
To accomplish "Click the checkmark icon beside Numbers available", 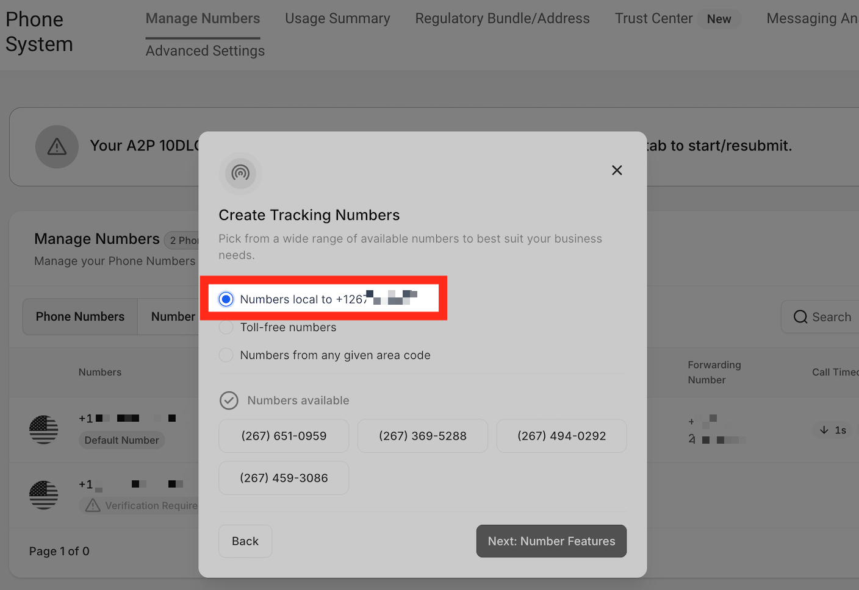I will (x=229, y=400).
